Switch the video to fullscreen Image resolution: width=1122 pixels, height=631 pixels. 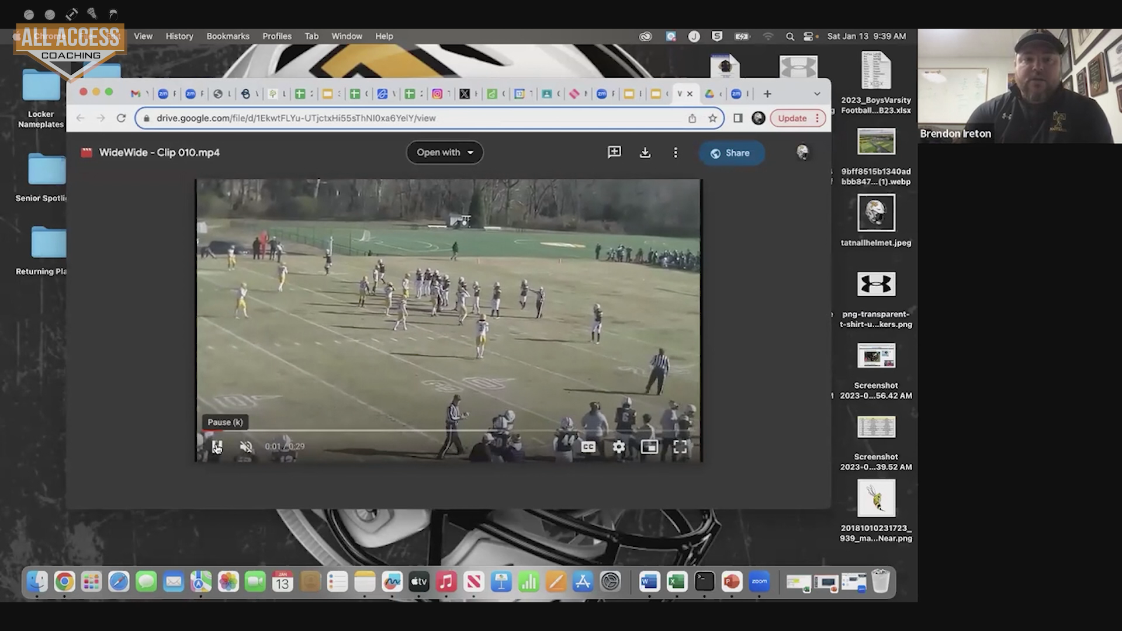pyautogui.click(x=680, y=447)
